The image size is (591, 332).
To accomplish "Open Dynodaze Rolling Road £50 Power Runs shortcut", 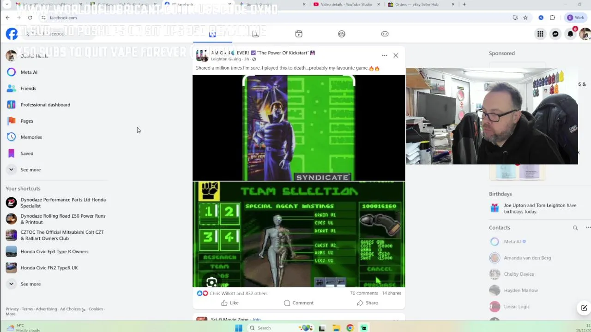I will 56,219.
